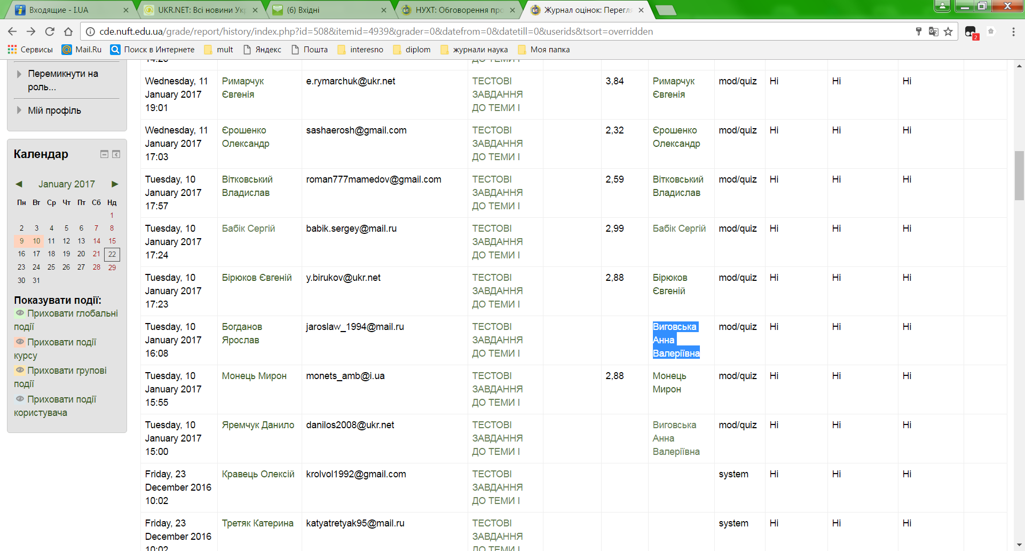Click the browser back arrow button

13,32
